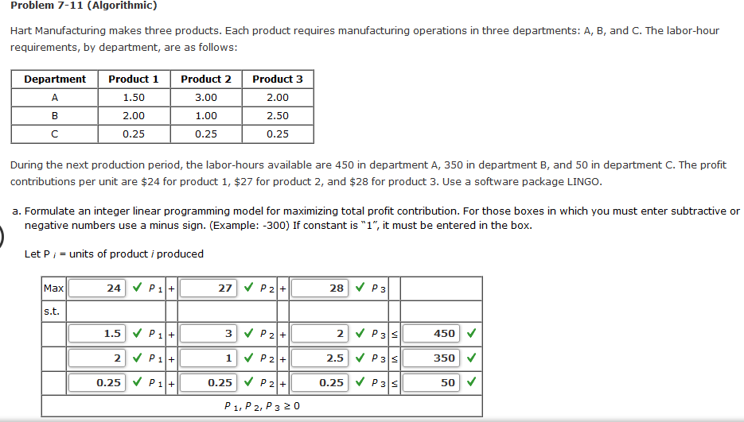The image size is (744, 422).
Task: Click the 'Department' table header
Action: [55, 79]
